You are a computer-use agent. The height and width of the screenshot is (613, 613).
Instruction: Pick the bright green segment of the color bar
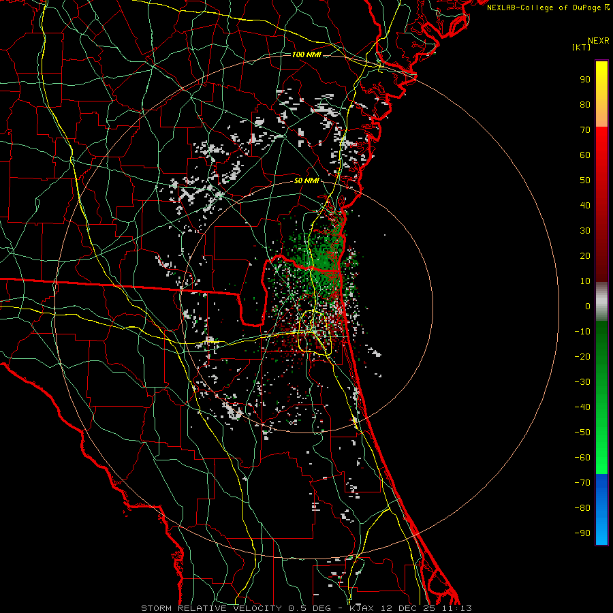601,450
